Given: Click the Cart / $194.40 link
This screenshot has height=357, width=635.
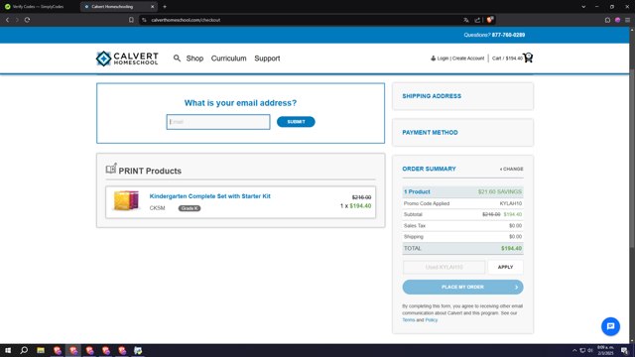Looking at the screenshot, I should 507,59.
